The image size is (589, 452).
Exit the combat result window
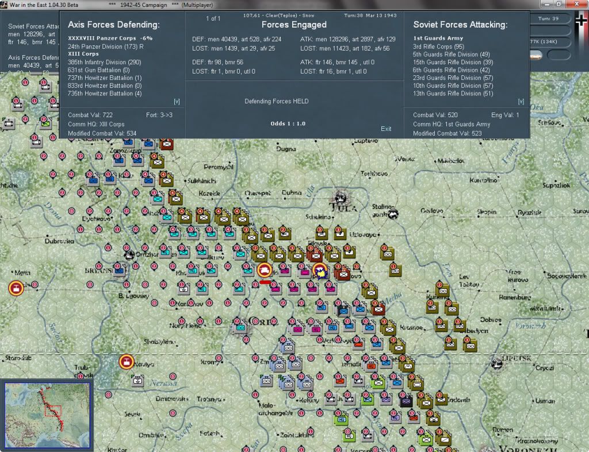click(x=386, y=129)
